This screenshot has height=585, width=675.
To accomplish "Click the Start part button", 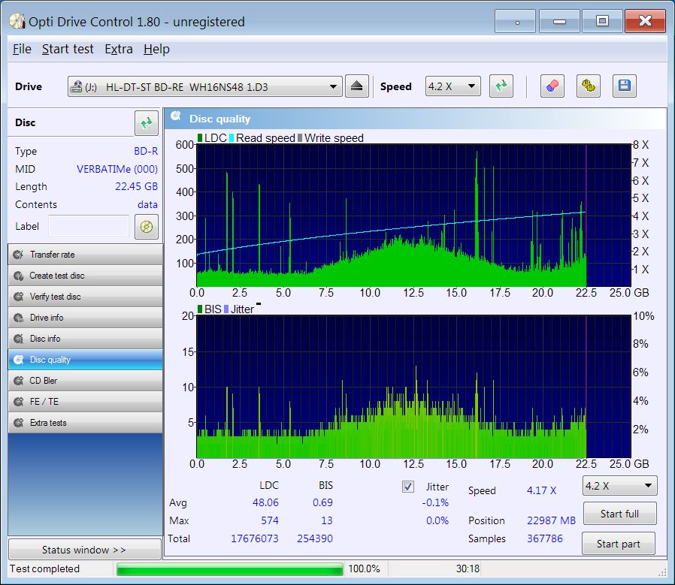I will coord(619,544).
